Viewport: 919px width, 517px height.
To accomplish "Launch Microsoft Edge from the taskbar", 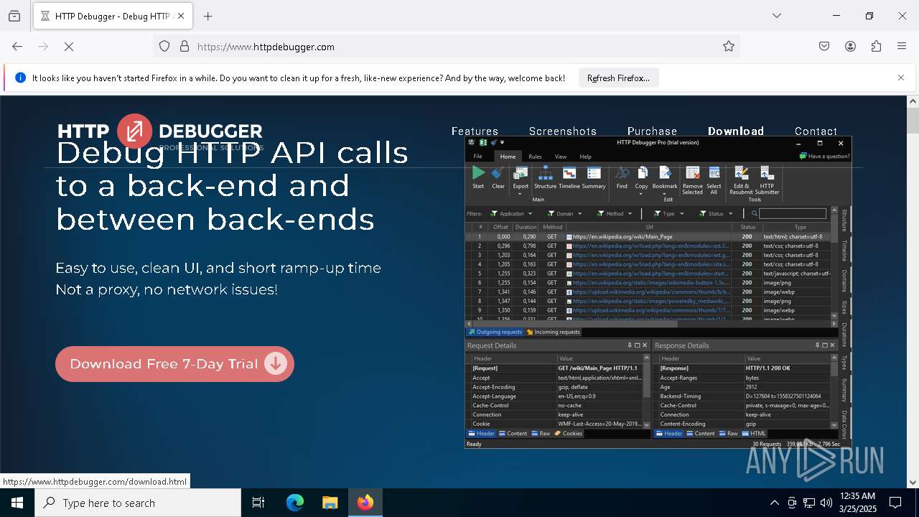I will coord(295,503).
